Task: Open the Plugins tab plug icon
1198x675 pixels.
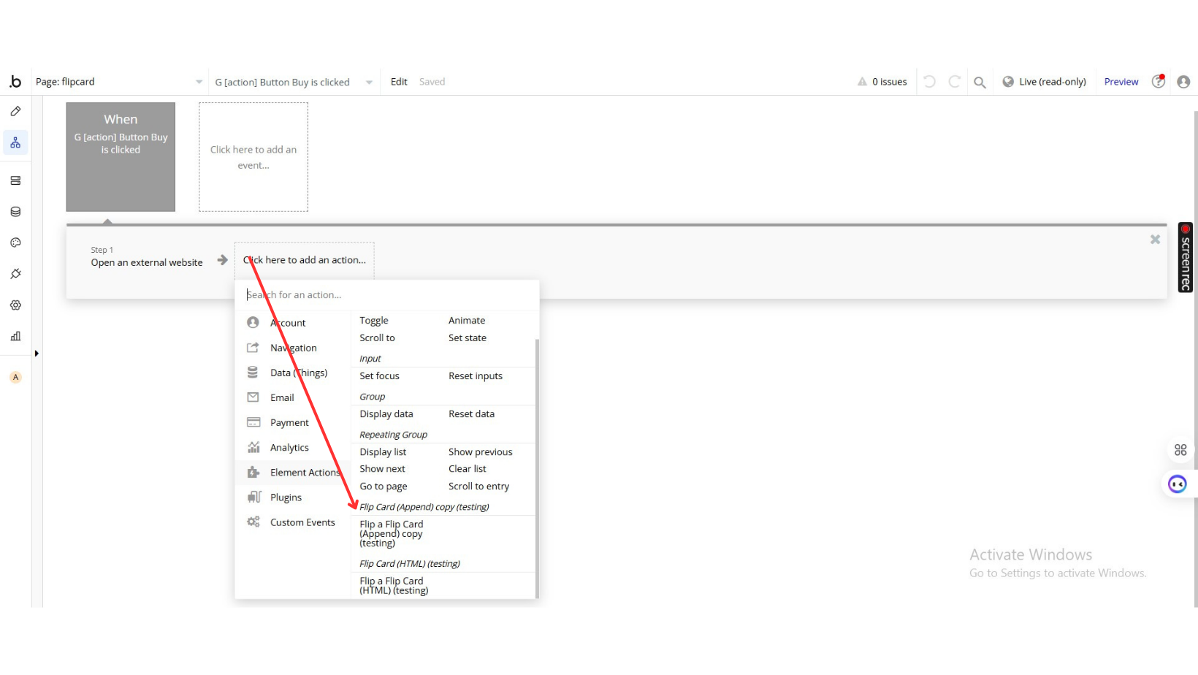Action: click(x=15, y=274)
